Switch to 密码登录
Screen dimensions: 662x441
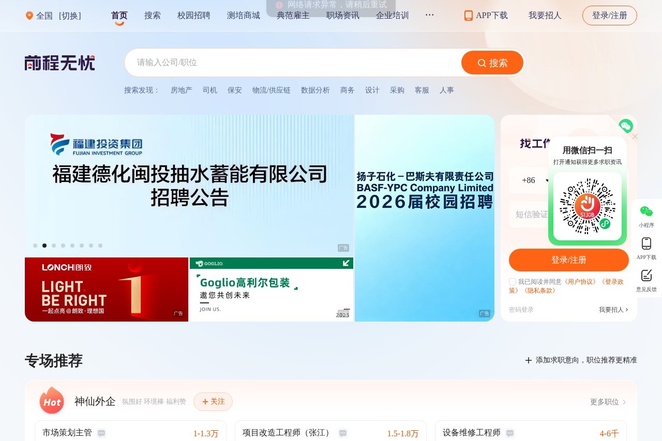tap(521, 310)
